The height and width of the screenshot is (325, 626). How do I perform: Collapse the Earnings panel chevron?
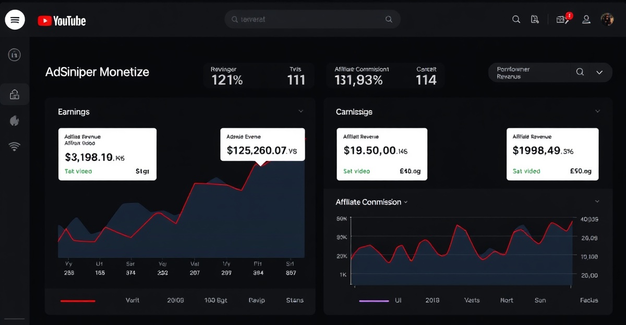coord(300,111)
